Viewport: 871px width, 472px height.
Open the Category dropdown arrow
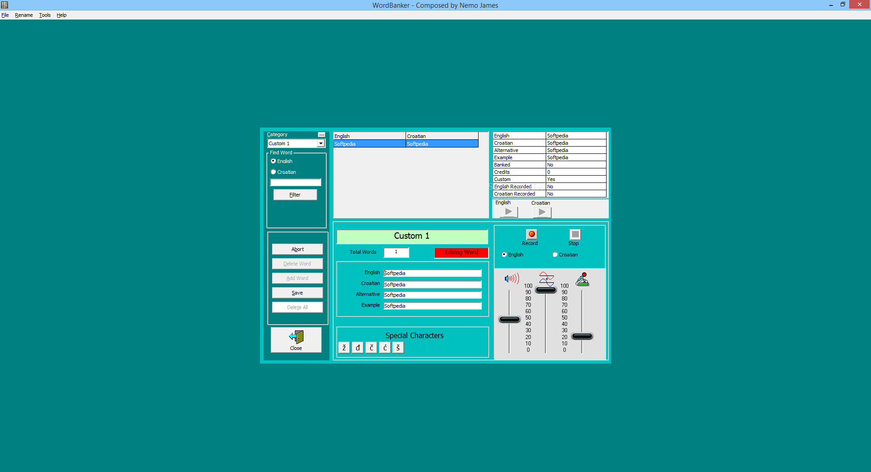pos(321,143)
